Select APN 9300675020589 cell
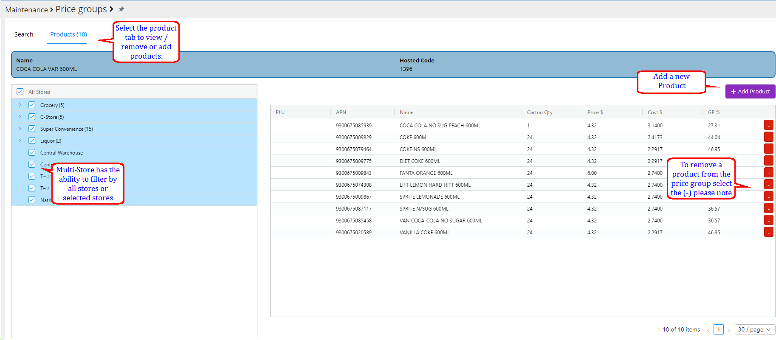The height and width of the screenshot is (340, 776). [x=354, y=233]
